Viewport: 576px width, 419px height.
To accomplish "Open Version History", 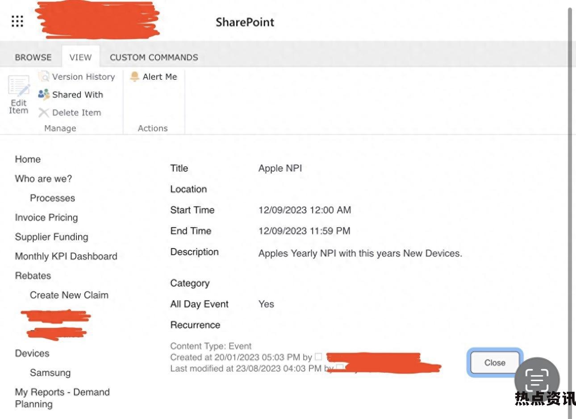I will point(76,77).
